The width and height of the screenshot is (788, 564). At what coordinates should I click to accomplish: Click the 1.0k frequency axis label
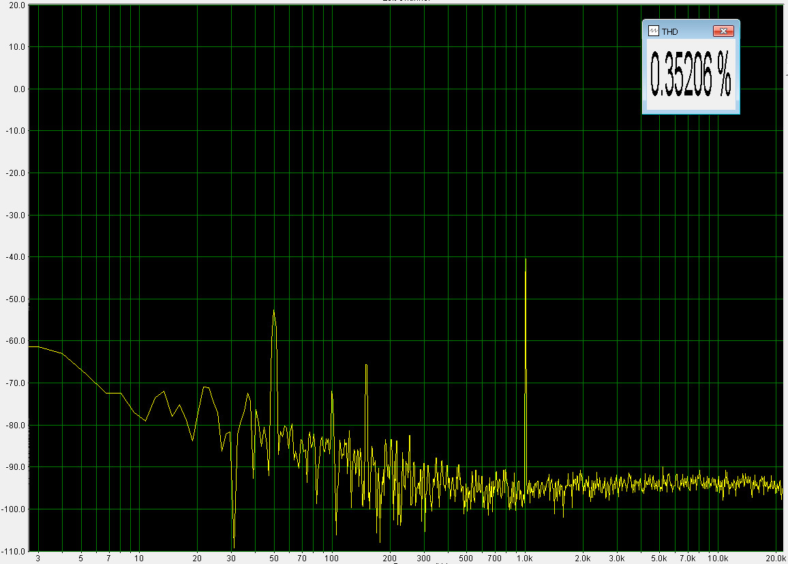(525, 558)
